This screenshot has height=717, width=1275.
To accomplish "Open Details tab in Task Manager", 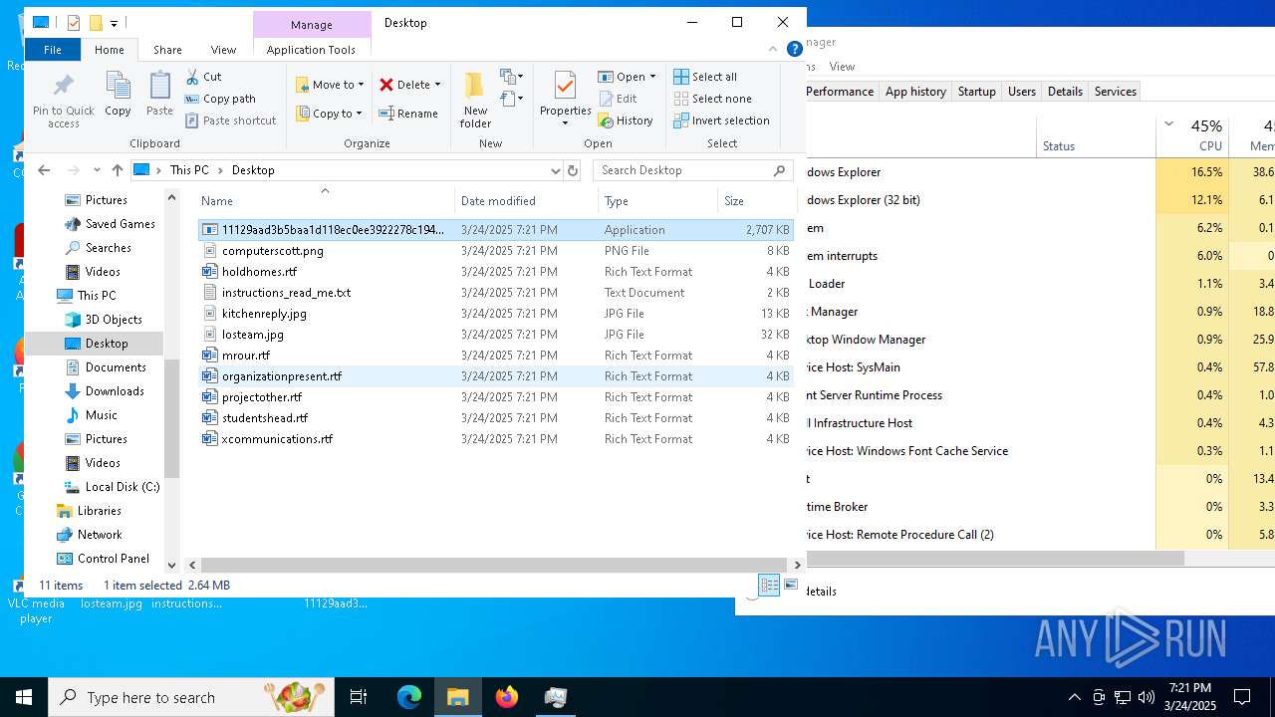I will pyautogui.click(x=1065, y=91).
